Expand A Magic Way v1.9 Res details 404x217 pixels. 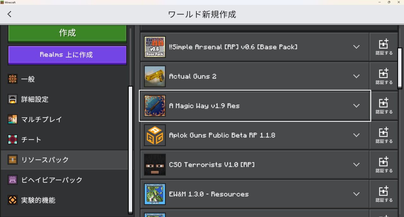pyautogui.click(x=356, y=106)
